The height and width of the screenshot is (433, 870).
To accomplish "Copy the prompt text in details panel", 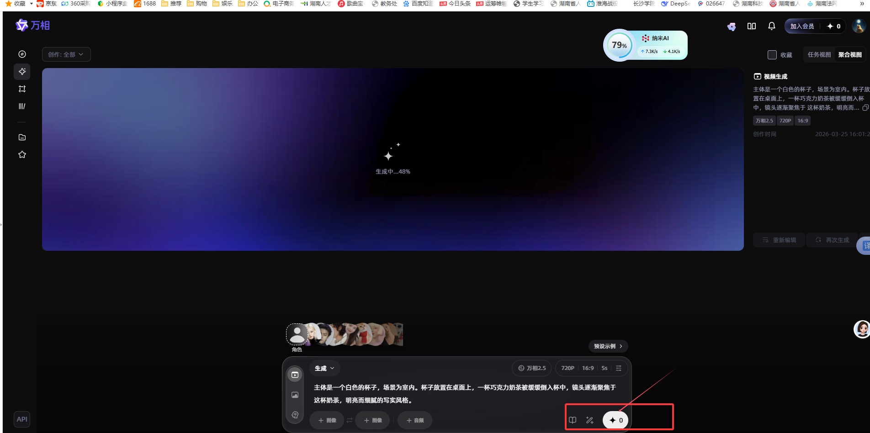I will click(865, 108).
